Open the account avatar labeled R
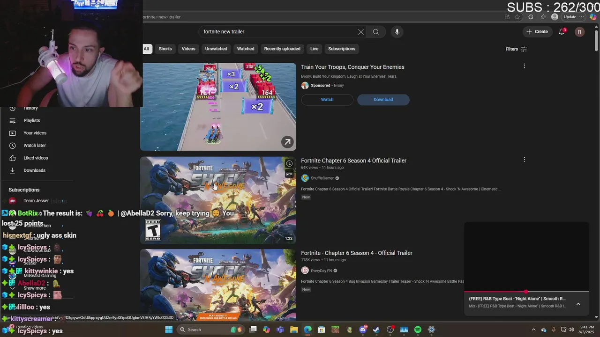The width and height of the screenshot is (600, 337). click(579, 32)
